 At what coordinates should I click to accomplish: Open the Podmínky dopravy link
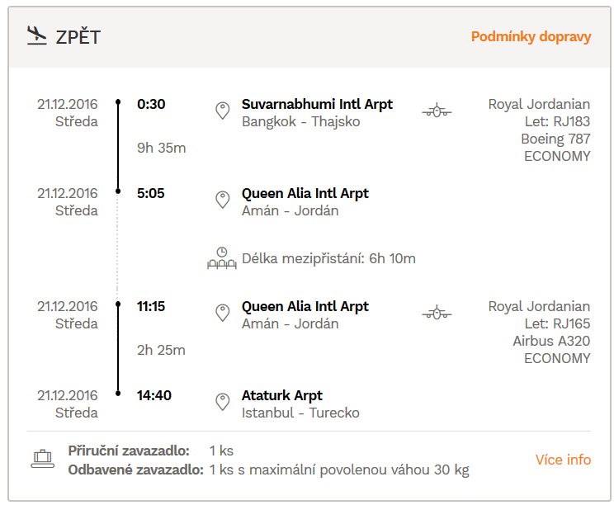click(531, 37)
